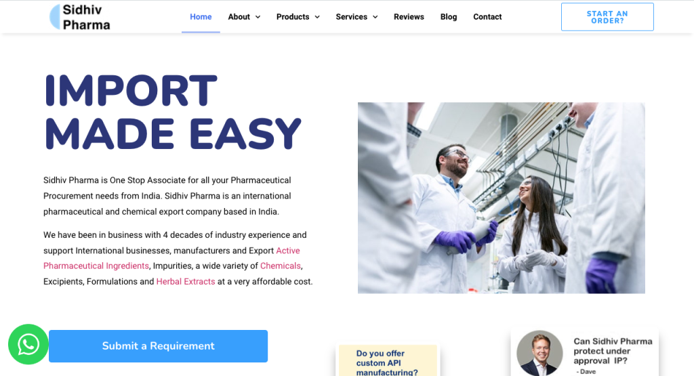Open the Herbal Extracts link
Screen dimensions: 694x376
pos(186,281)
